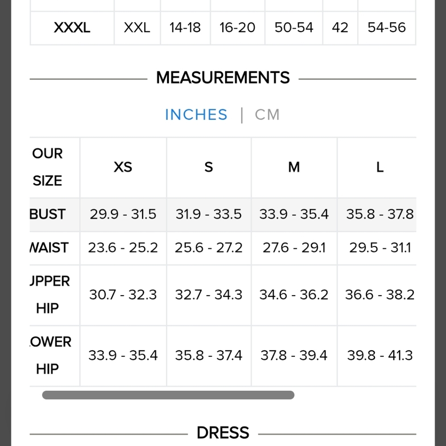Select the S size column header
The height and width of the screenshot is (446, 446).
click(208, 167)
